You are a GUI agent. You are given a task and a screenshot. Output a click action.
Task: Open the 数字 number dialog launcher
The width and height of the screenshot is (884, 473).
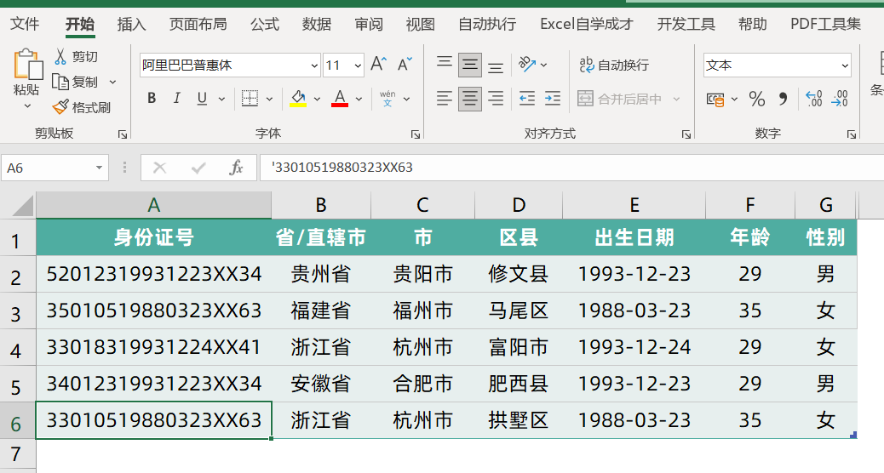pyautogui.click(x=852, y=134)
